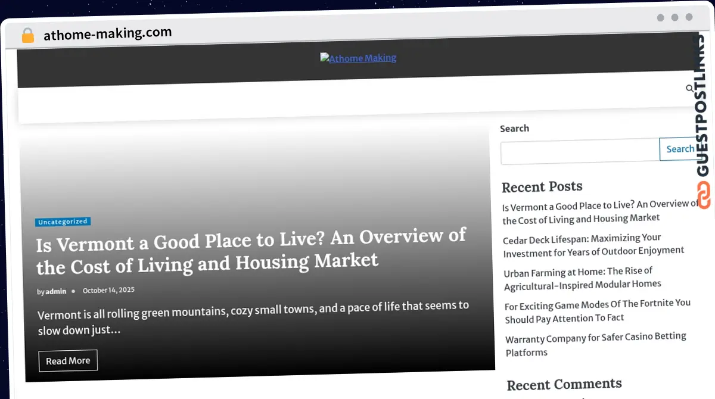This screenshot has height=399, width=715.
Task: Click the Athome Making logo in the header
Action: pos(357,58)
